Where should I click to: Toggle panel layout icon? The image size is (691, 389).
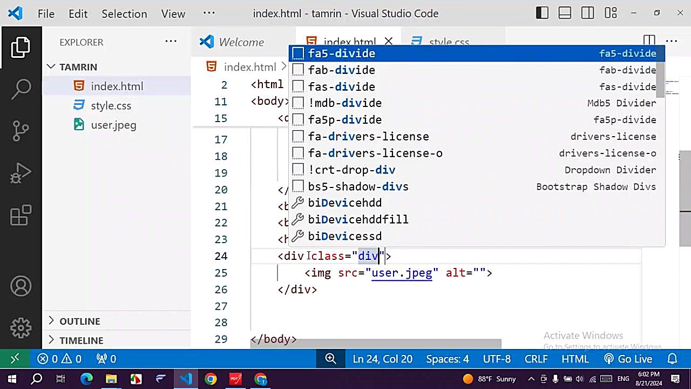coord(565,13)
